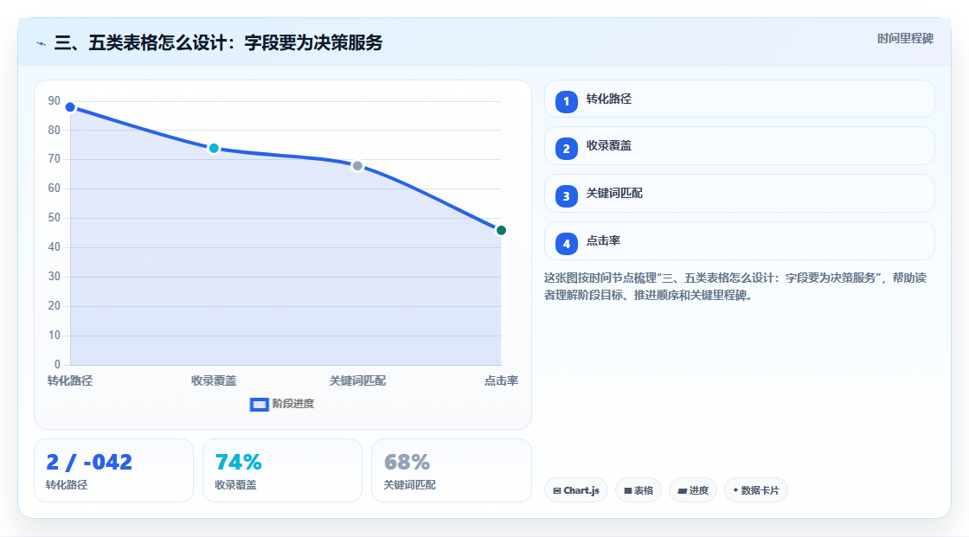The height and width of the screenshot is (537, 969).
Task: Click the cyan data point at 收录覆盖
Action: [x=214, y=149]
